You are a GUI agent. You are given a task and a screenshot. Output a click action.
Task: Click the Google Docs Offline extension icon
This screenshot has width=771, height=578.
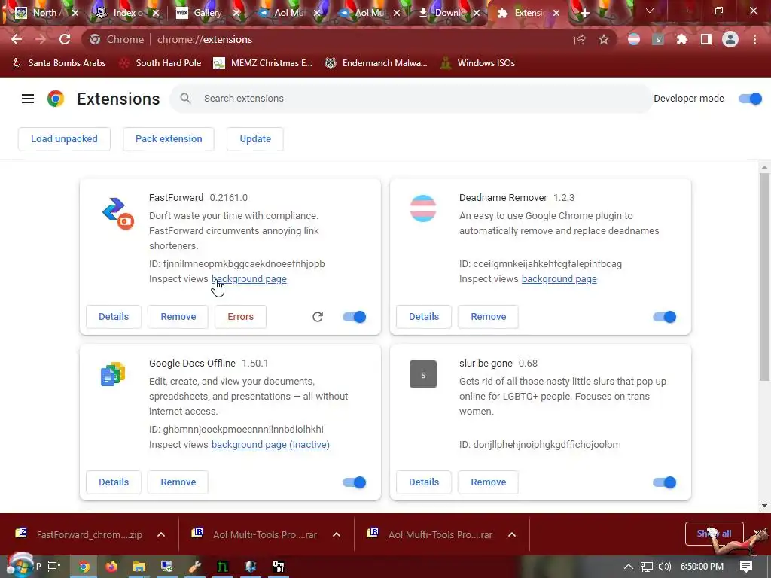113,374
